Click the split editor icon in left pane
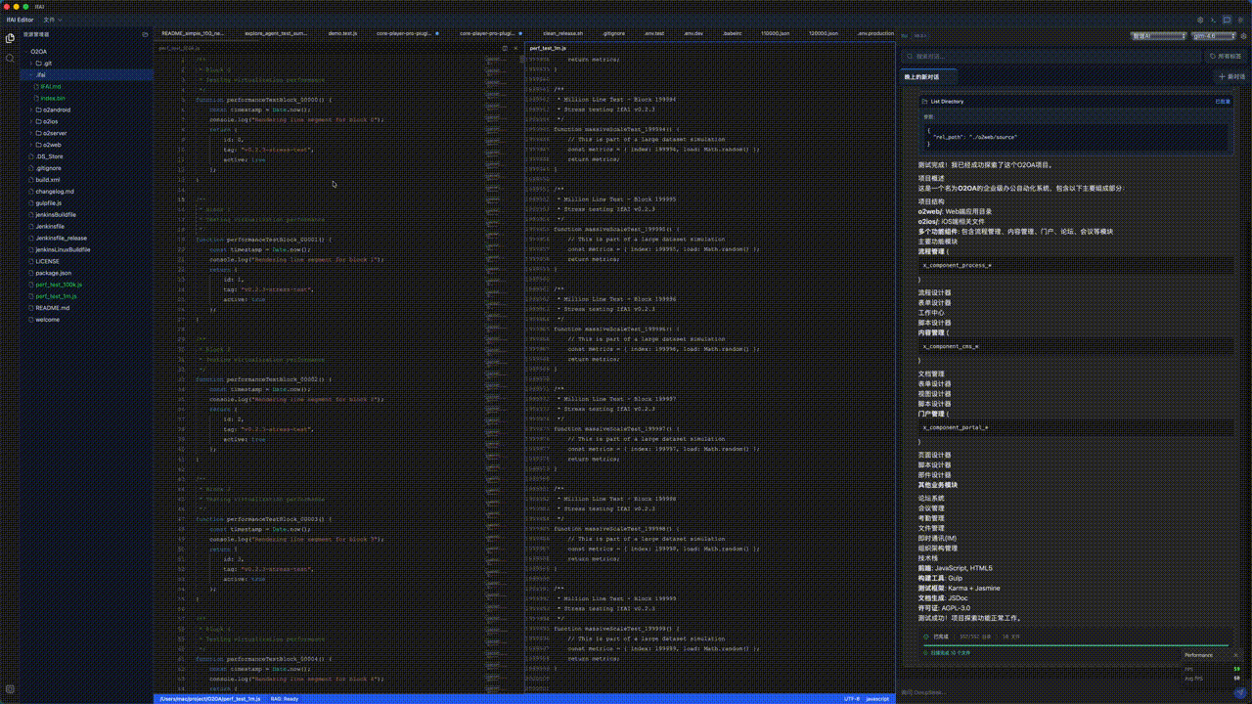The height and width of the screenshot is (704, 1252). (505, 48)
